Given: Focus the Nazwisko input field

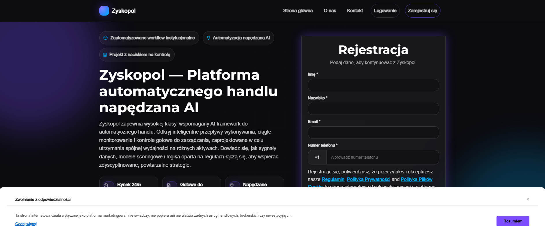Looking at the screenshot, I should tap(373, 109).
